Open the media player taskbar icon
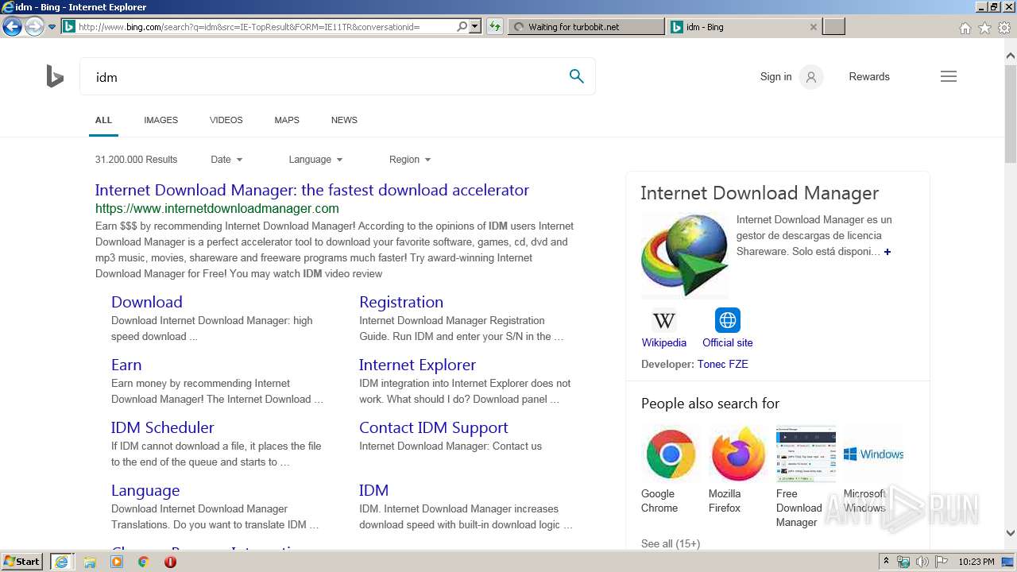Image resolution: width=1017 pixels, height=572 pixels. [117, 562]
